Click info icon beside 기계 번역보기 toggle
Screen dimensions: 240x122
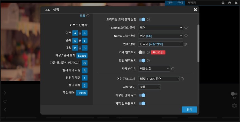pos(148,52)
